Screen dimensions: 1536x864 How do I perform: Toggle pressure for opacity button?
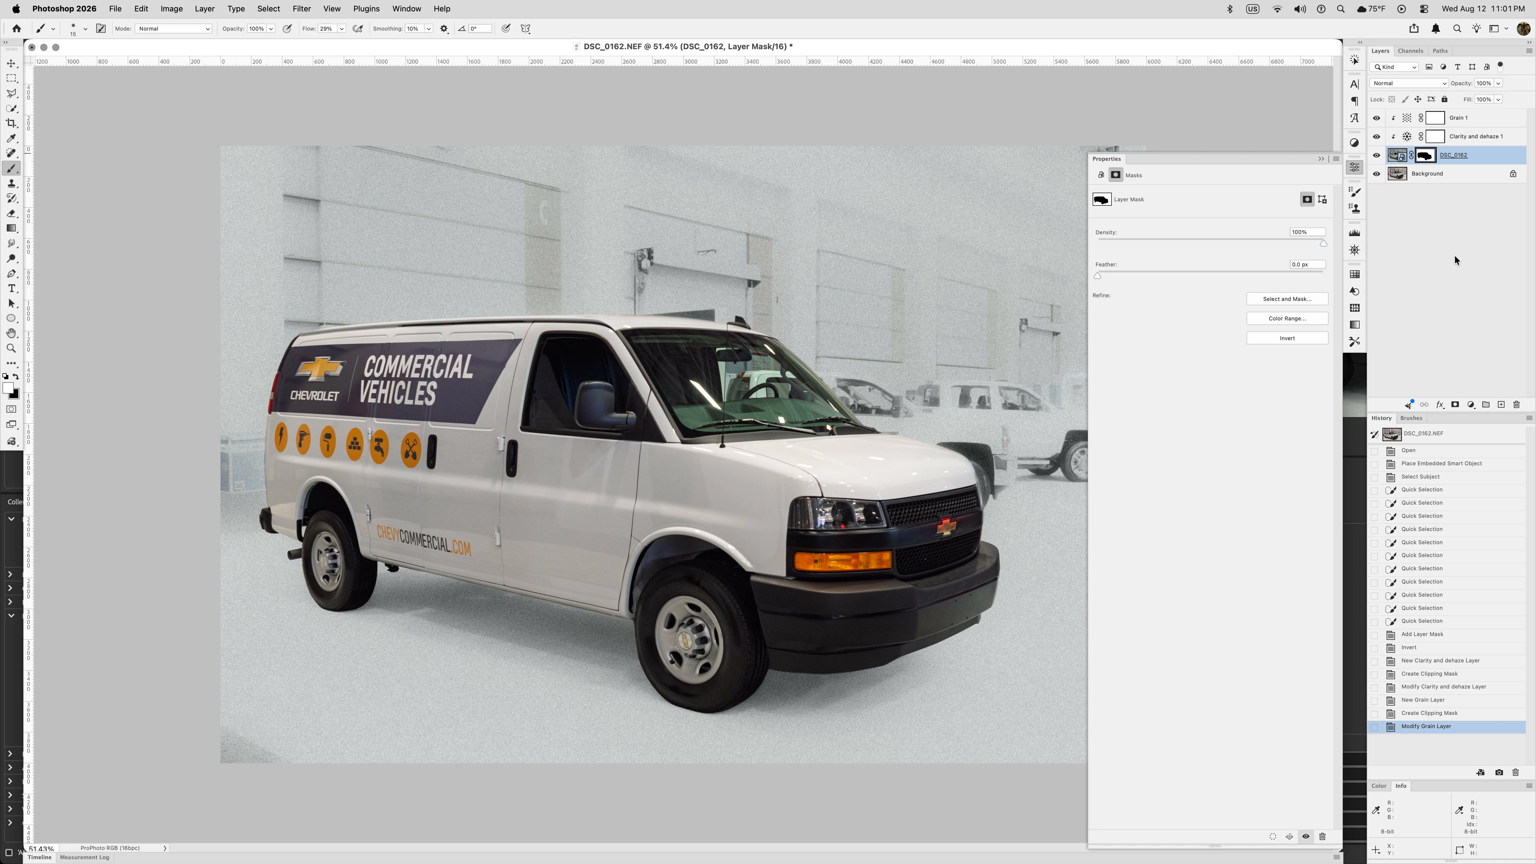(x=287, y=28)
